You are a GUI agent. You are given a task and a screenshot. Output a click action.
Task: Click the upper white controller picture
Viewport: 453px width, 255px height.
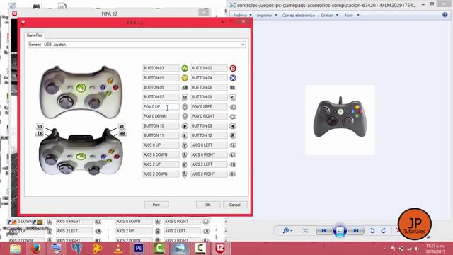click(x=81, y=91)
